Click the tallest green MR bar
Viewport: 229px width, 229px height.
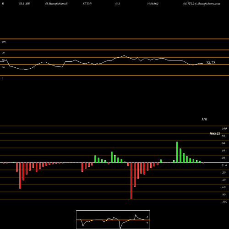click(177, 152)
